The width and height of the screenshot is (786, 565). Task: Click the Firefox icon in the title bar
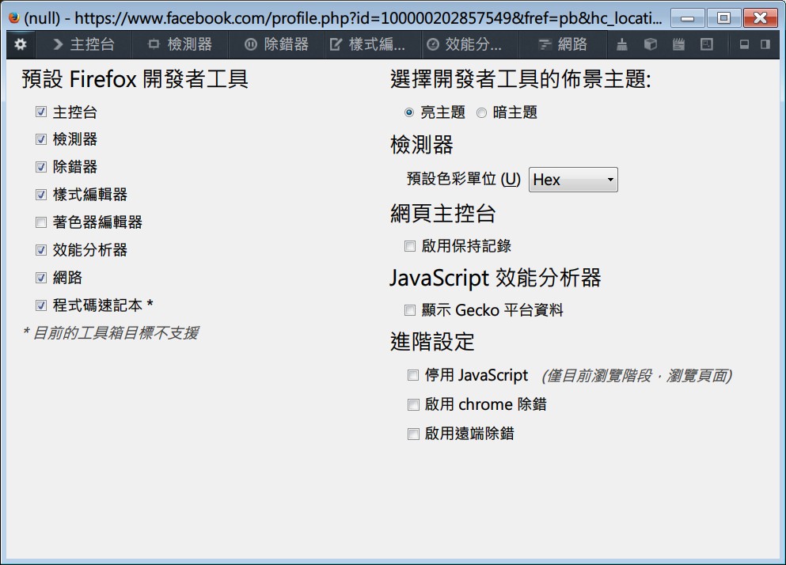pos(14,18)
